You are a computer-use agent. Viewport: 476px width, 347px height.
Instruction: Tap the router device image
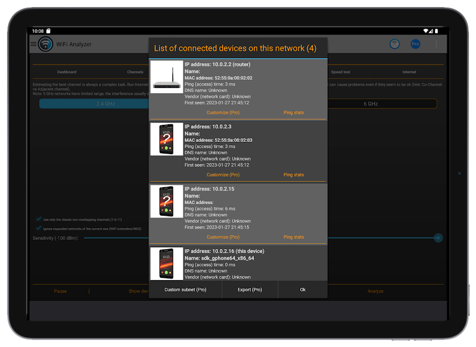click(x=167, y=77)
